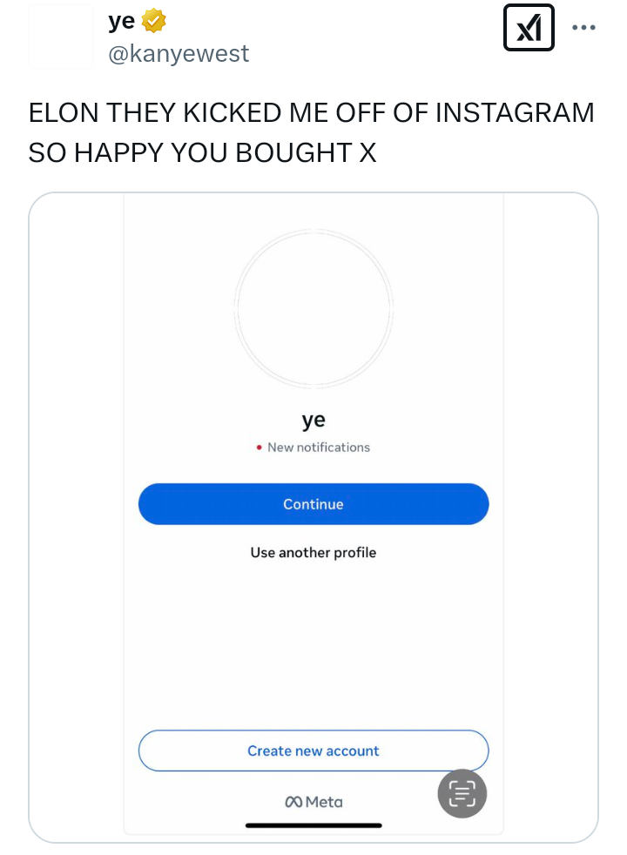The image size is (627, 855).
Task: Click the red notification dot
Action: click(260, 448)
